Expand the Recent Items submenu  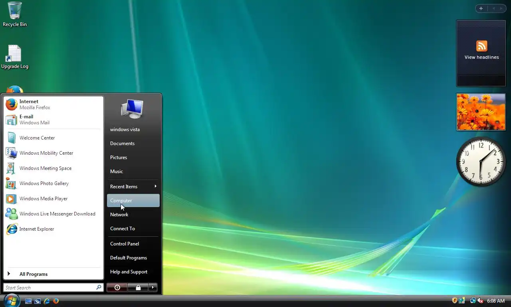(x=133, y=187)
